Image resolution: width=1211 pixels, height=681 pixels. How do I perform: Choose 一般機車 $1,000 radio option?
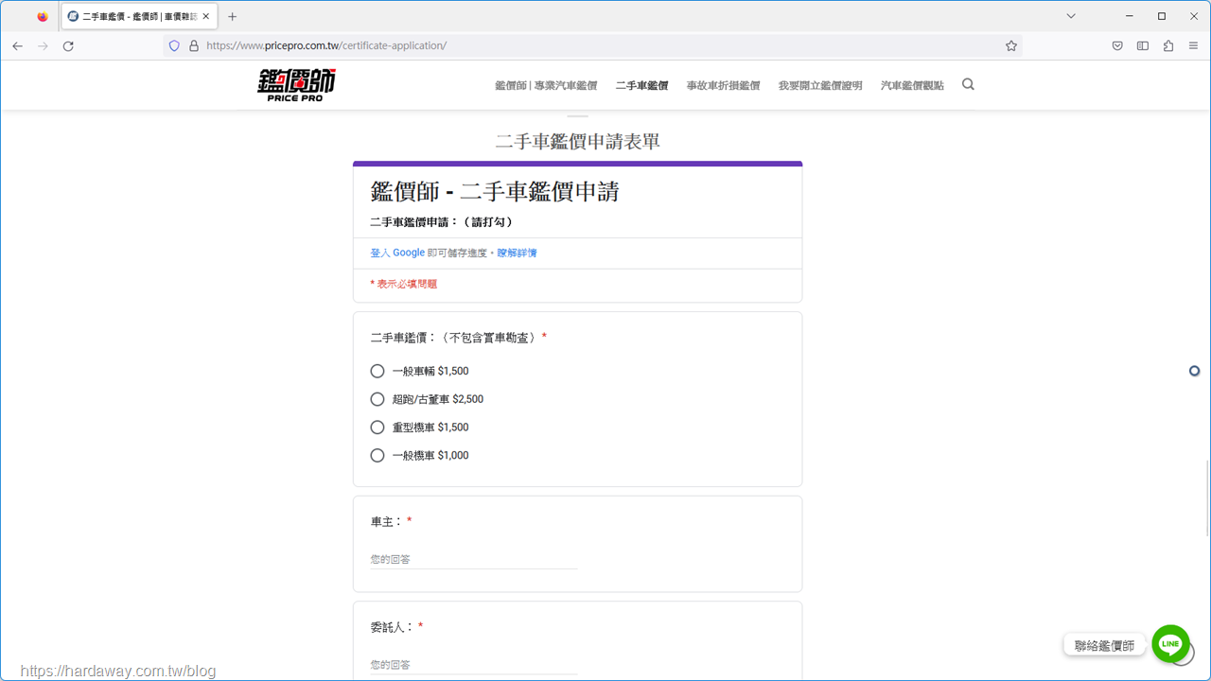pyautogui.click(x=377, y=455)
